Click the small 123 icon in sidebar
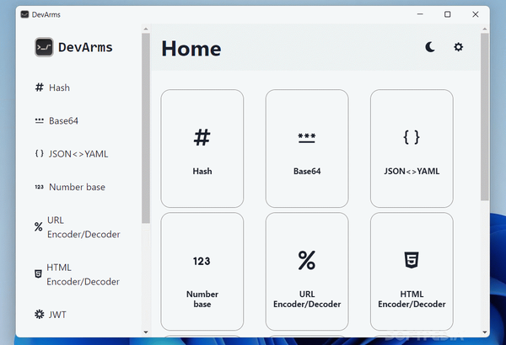 [x=39, y=187]
